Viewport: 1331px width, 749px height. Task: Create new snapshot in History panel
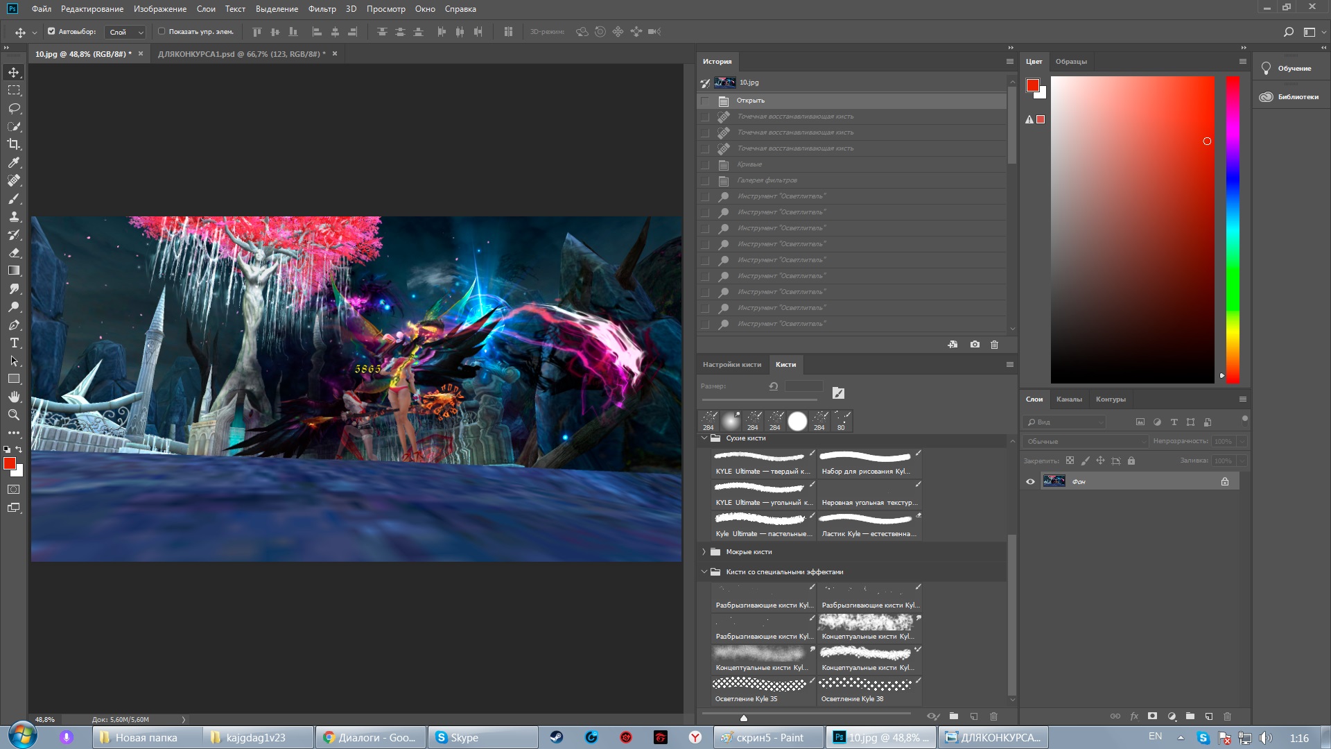coord(975,345)
